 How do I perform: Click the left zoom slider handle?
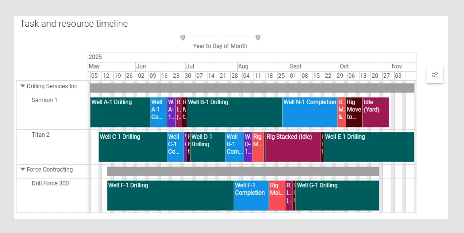(183, 37)
